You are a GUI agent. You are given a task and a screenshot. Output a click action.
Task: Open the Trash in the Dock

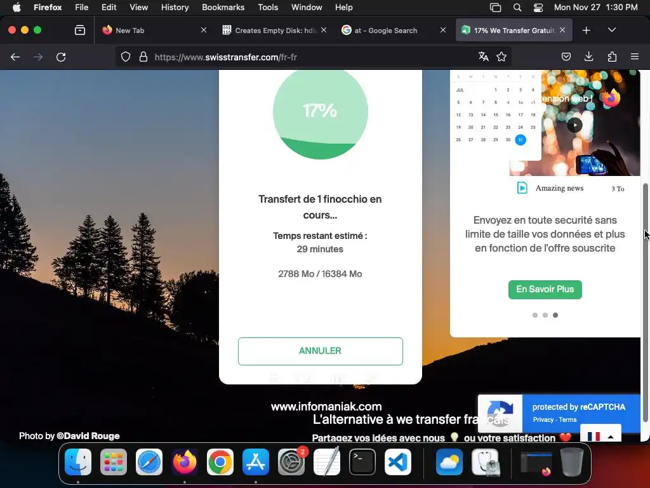(x=572, y=462)
